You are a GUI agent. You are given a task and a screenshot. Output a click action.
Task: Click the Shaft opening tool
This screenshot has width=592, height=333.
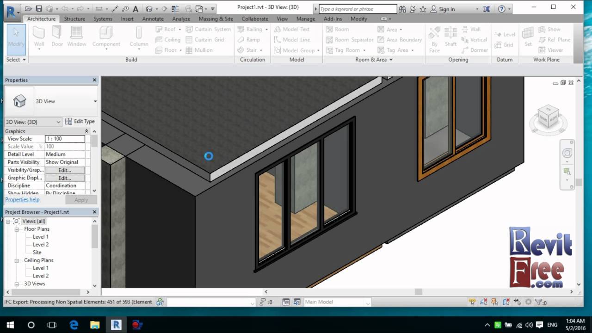pyautogui.click(x=450, y=37)
